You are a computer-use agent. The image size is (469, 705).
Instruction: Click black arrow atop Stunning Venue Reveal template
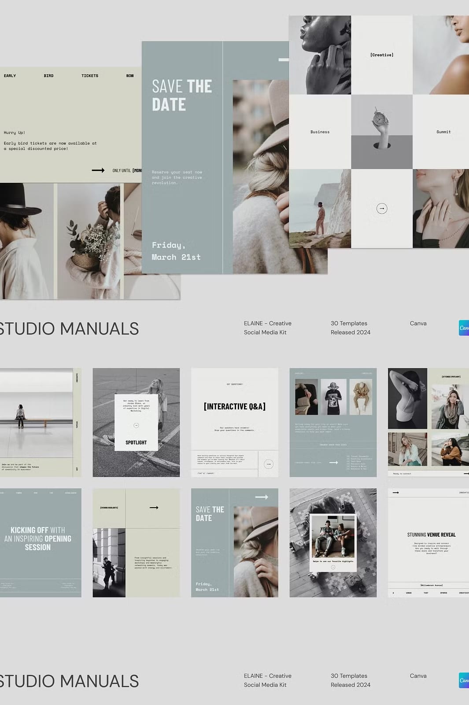pyautogui.click(x=395, y=493)
